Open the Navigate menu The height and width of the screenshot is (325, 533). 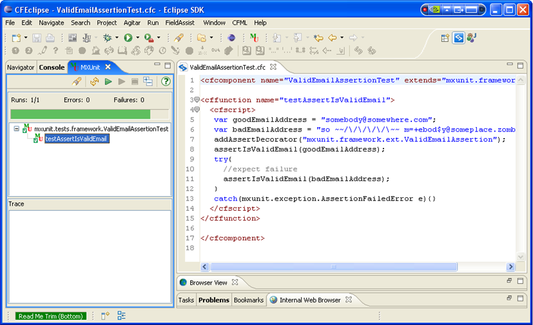[x=52, y=23]
